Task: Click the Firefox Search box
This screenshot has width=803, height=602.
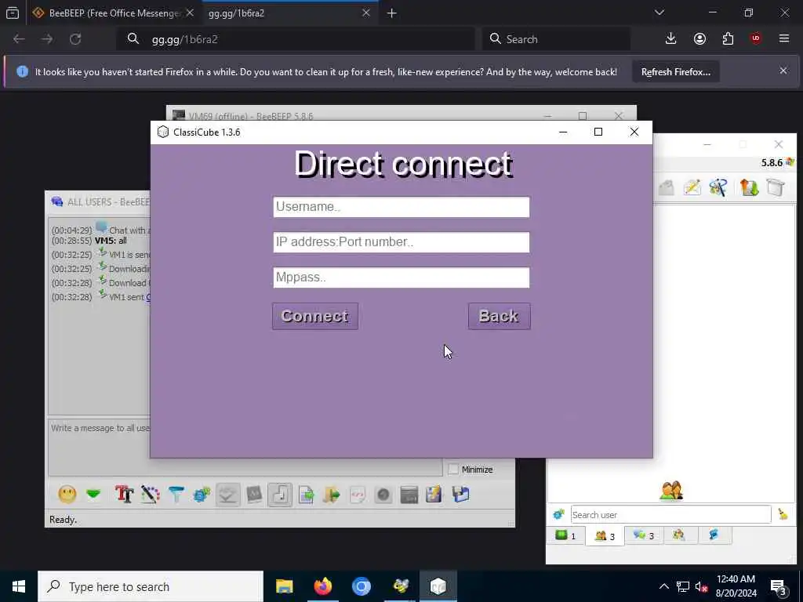Action: (556, 39)
